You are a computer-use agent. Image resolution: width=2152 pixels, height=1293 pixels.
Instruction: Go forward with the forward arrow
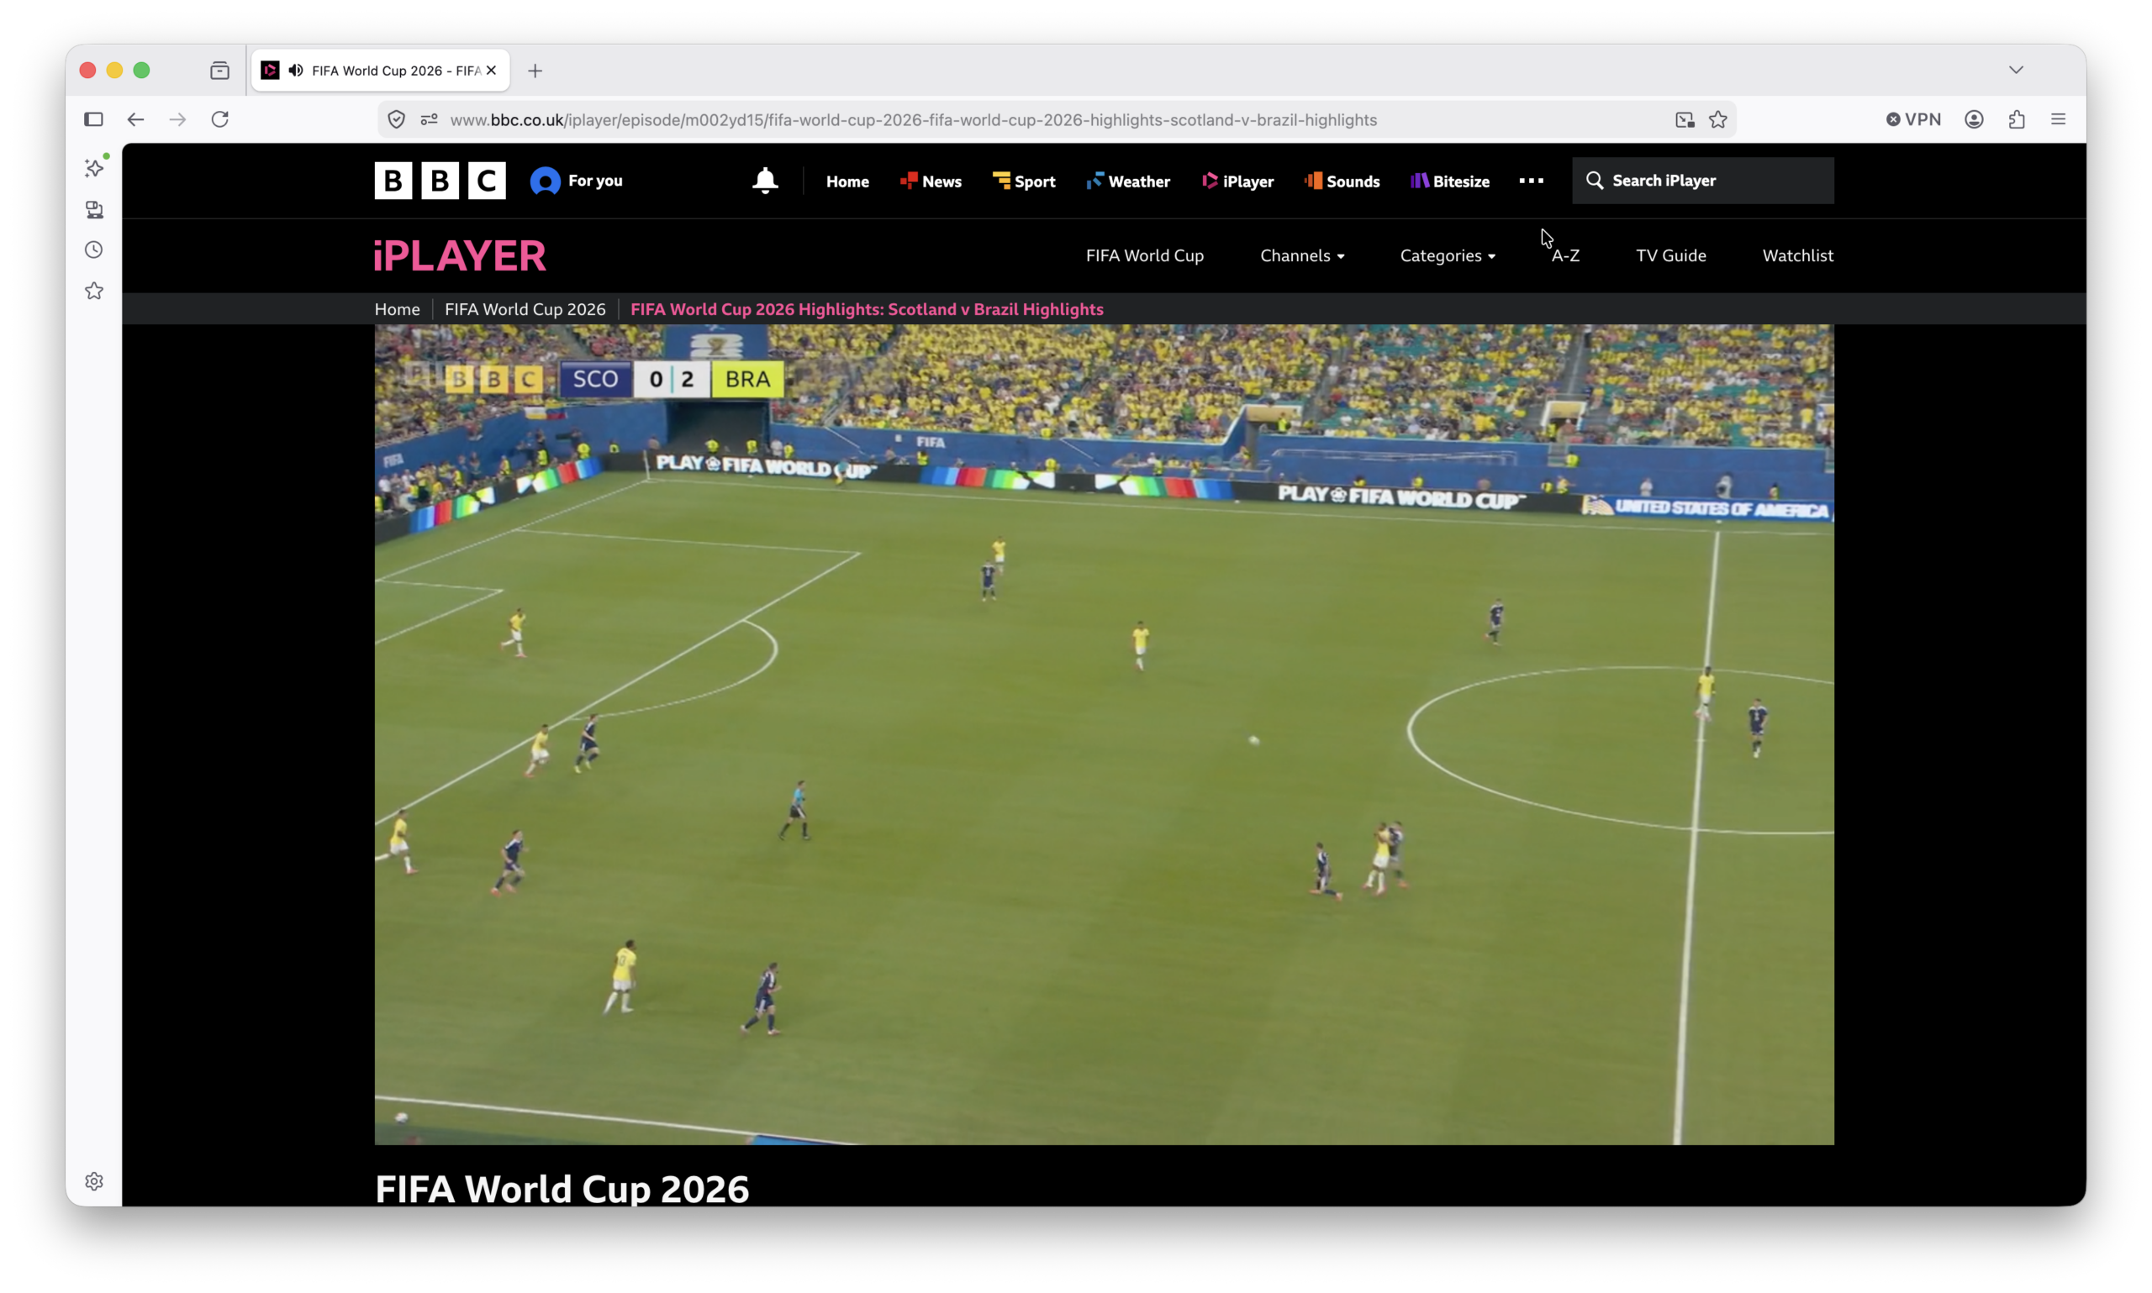178,119
